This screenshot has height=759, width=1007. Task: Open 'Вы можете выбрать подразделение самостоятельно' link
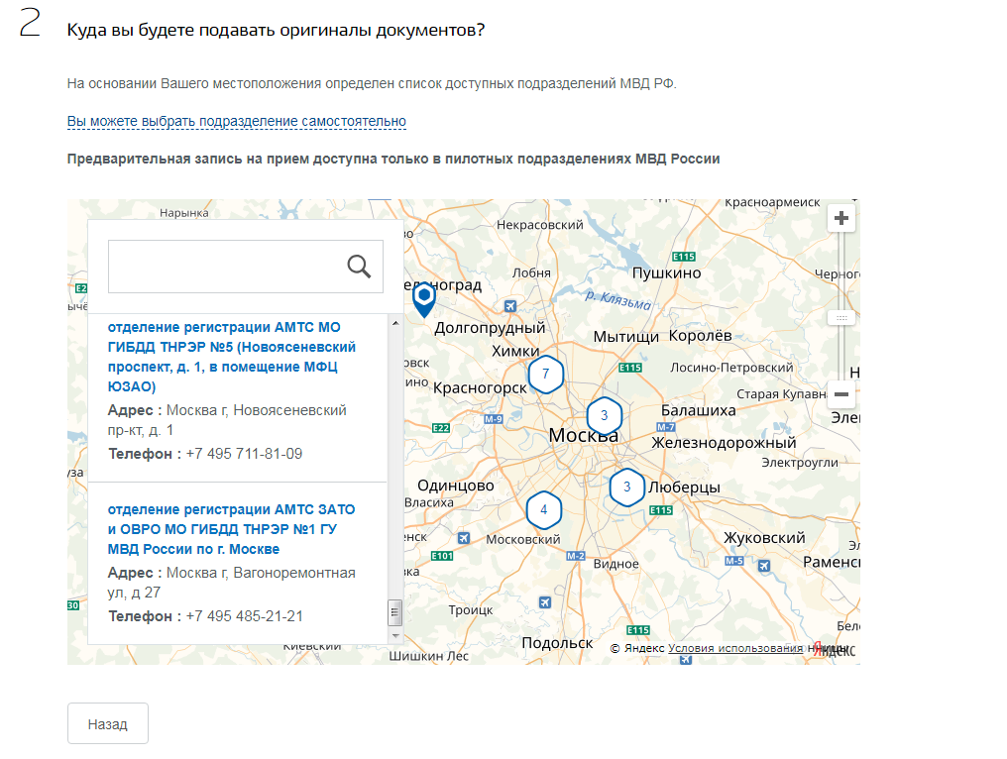237,121
